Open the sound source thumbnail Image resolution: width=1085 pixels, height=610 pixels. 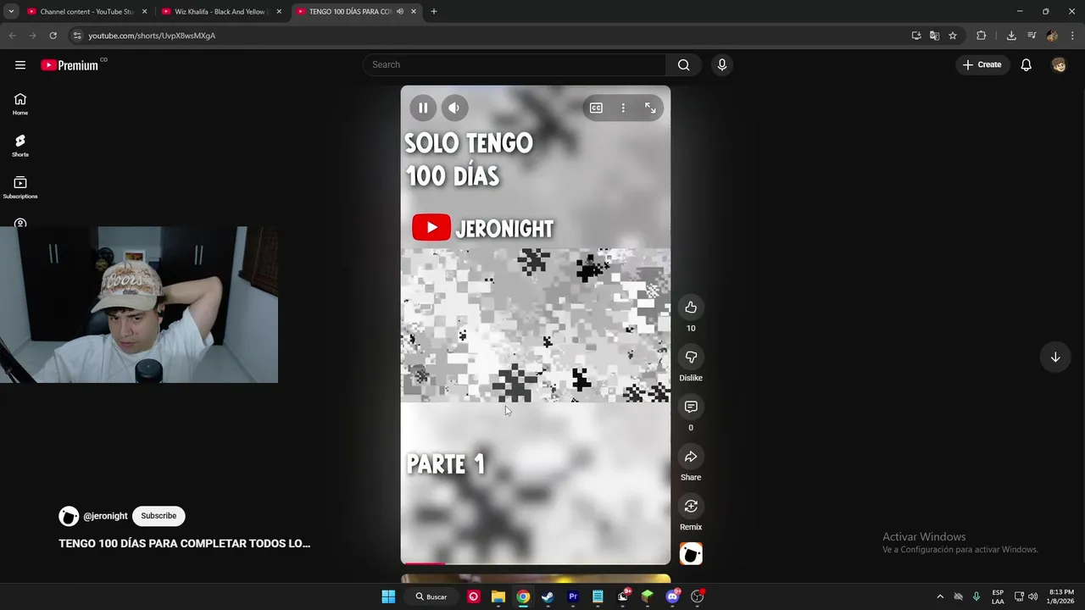pyautogui.click(x=691, y=553)
